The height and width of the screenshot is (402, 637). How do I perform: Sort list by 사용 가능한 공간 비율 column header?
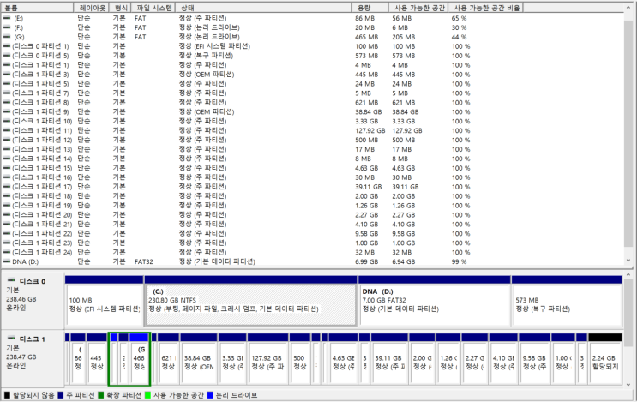(x=486, y=8)
